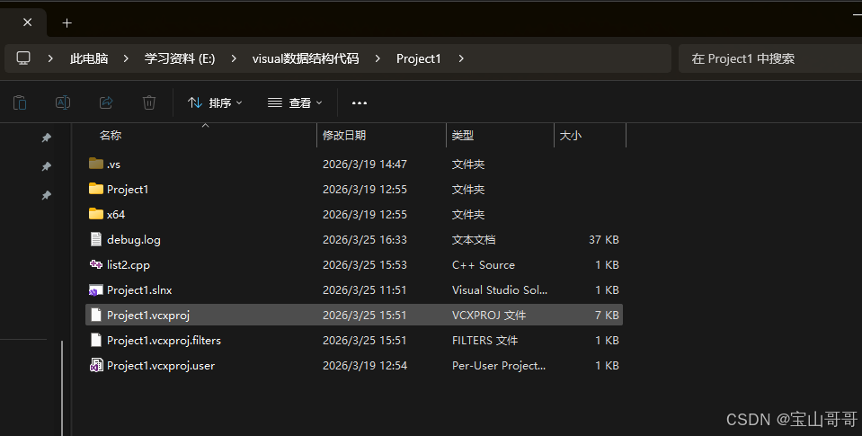
Task: Click the Project1.vcxproj.user file name
Action: point(161,366)
